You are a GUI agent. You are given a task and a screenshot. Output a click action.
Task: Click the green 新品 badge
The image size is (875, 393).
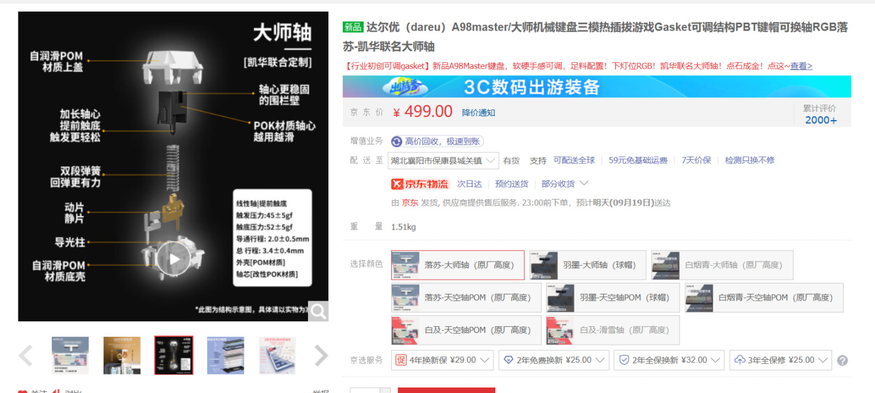point(353,28)
